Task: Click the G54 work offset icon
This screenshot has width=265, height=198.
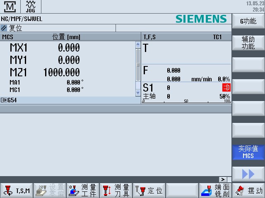Action: point(4,100)
